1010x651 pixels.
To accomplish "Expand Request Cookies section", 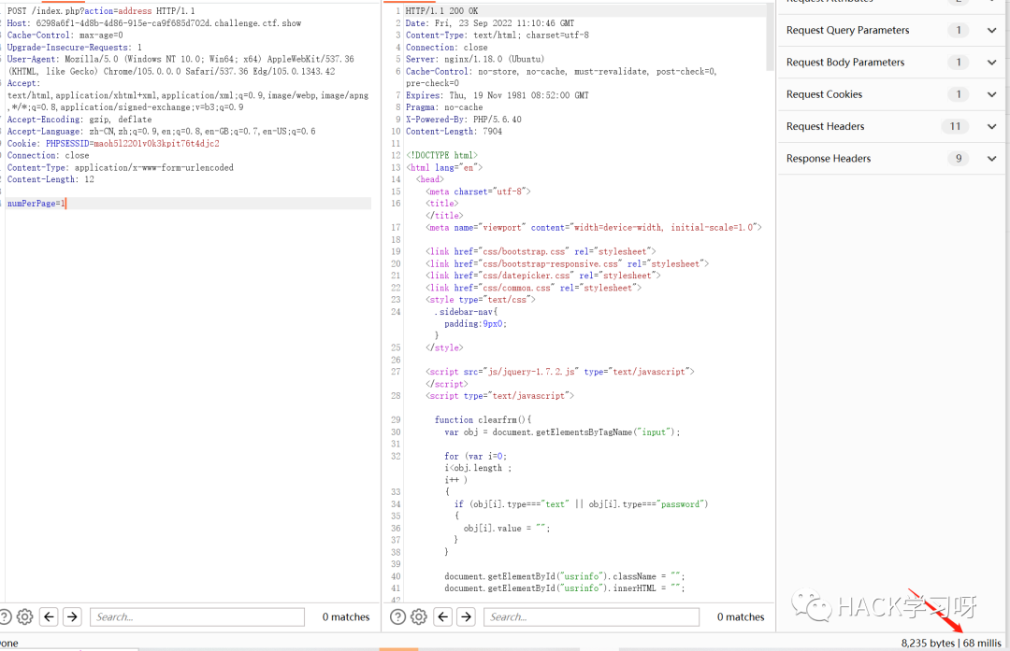I will 991,94.
